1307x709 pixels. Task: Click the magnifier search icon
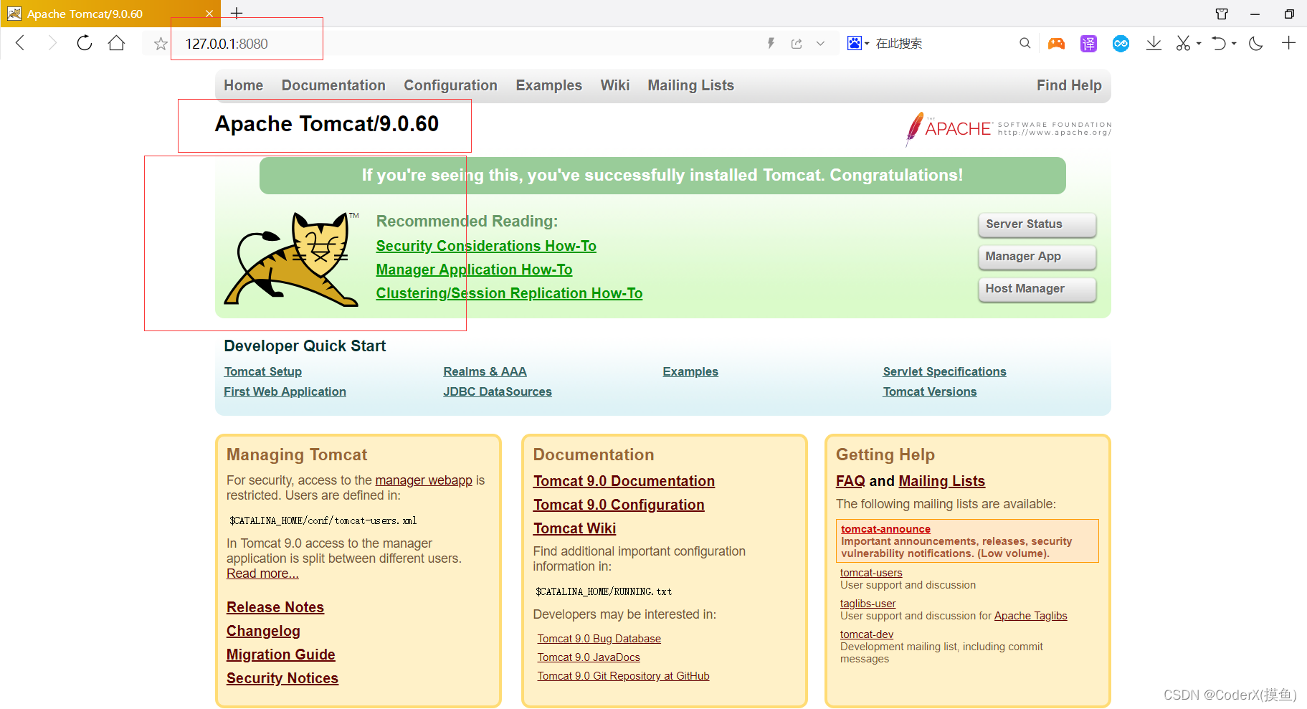click(1025, 43)
